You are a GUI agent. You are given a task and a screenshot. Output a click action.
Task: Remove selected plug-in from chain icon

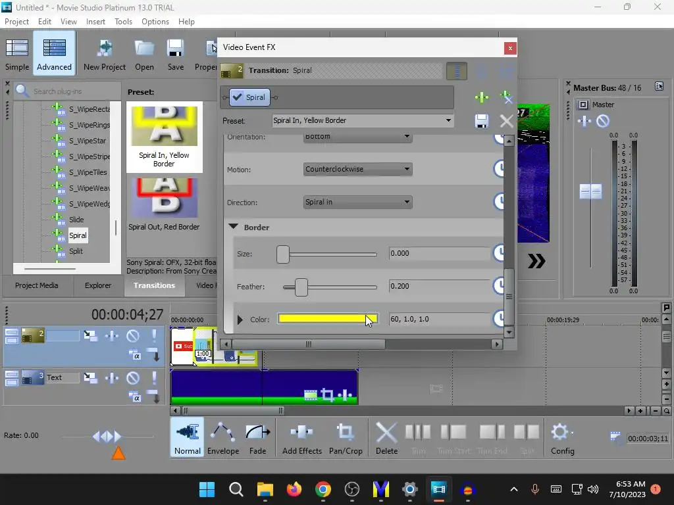tap(506, 97)
